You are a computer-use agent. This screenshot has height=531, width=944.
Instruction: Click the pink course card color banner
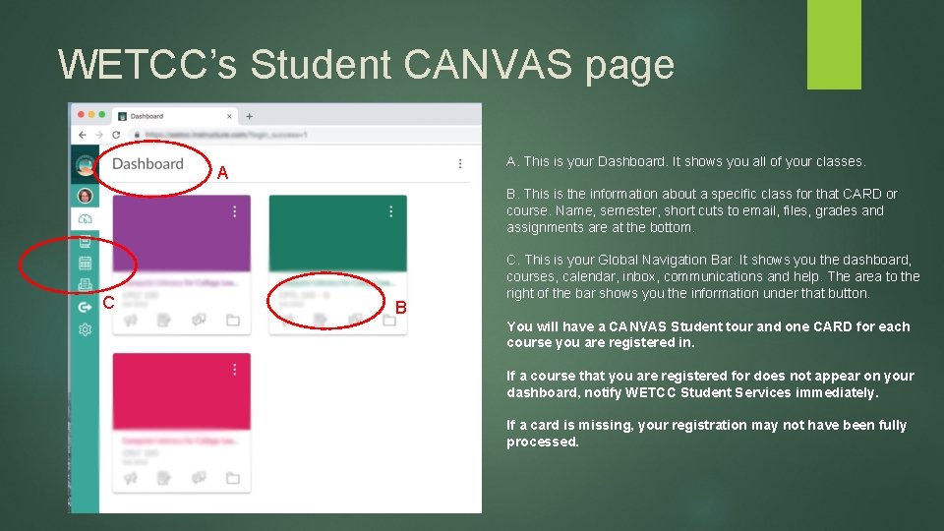coord(181,391)
